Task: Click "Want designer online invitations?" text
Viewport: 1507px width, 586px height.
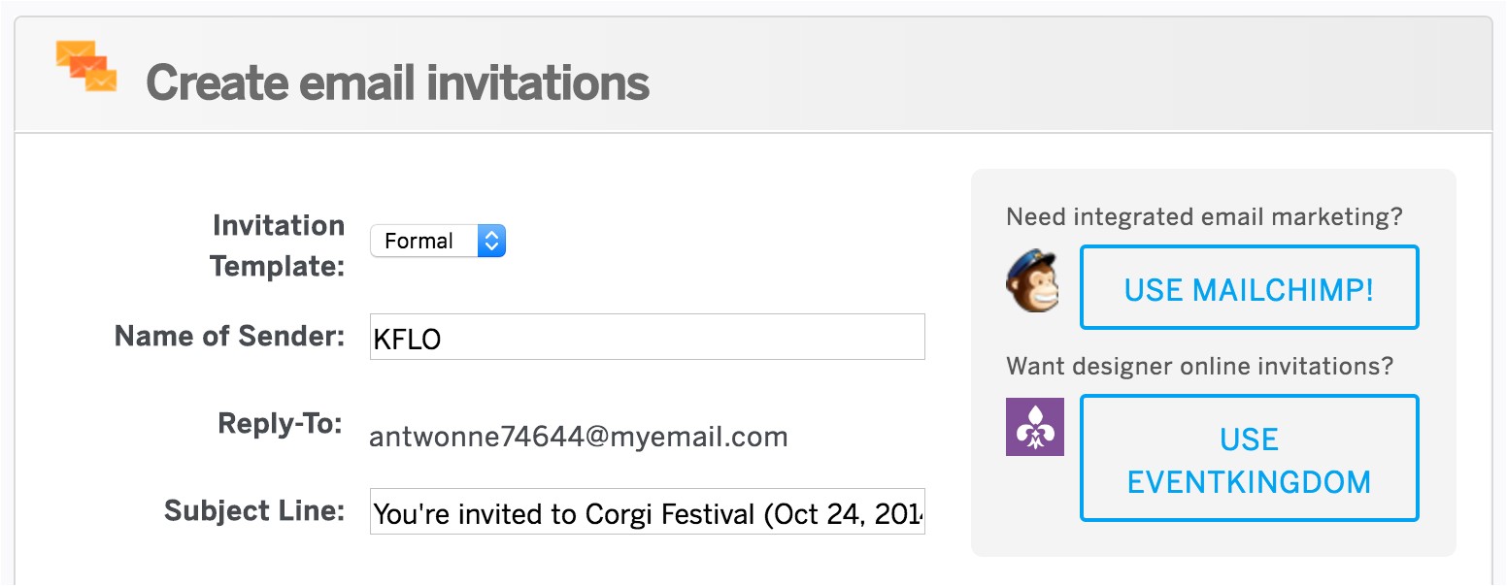Action: pos(1199,366)
